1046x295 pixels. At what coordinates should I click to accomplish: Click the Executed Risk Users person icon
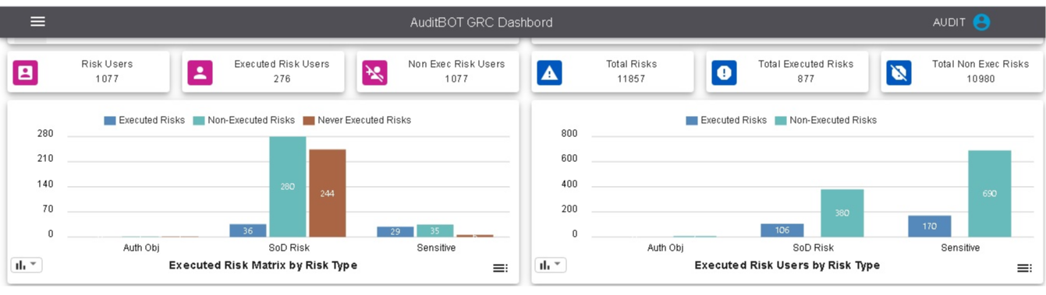(200, 72)
